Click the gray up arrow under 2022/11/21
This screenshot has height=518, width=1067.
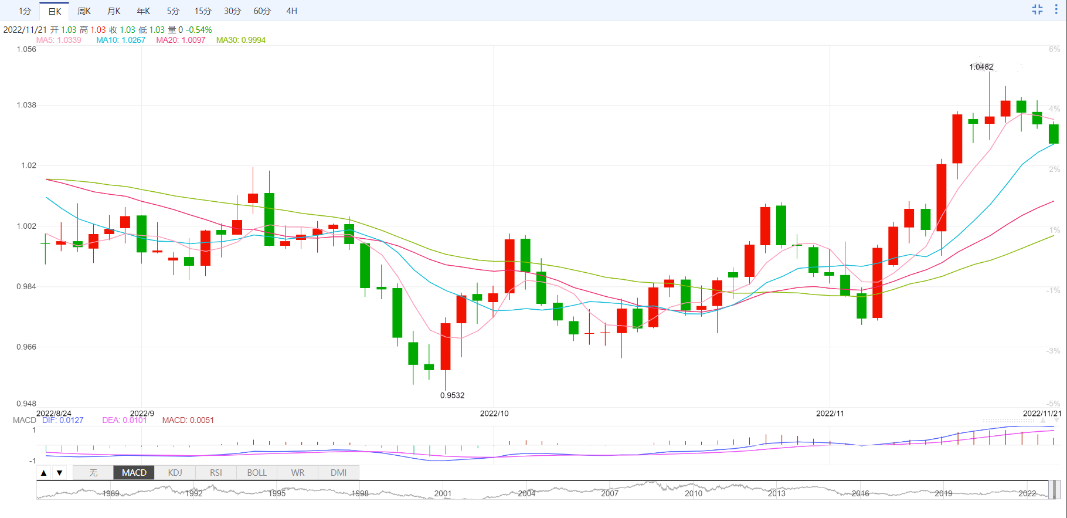(x=1043, y=421)
